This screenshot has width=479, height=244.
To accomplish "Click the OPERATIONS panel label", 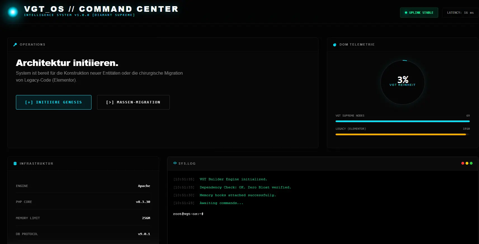I will pos(32,45).
